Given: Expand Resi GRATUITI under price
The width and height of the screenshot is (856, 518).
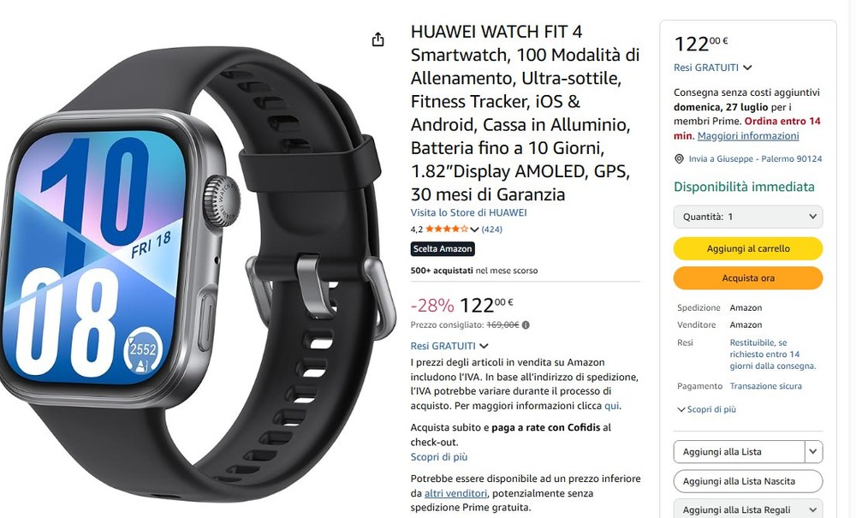Looking at the screenshot, I should tap(483, 346).
